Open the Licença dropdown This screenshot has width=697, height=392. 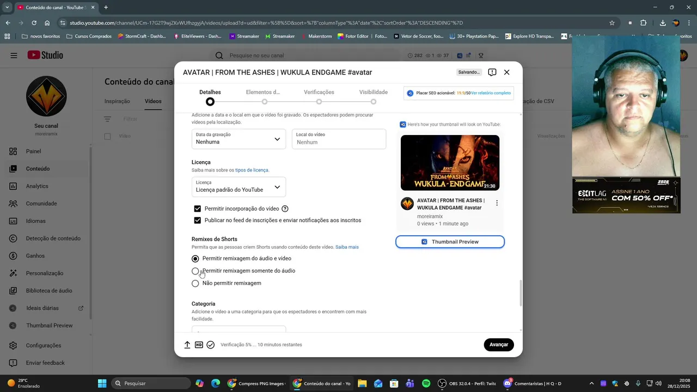[x=239, y=187]
